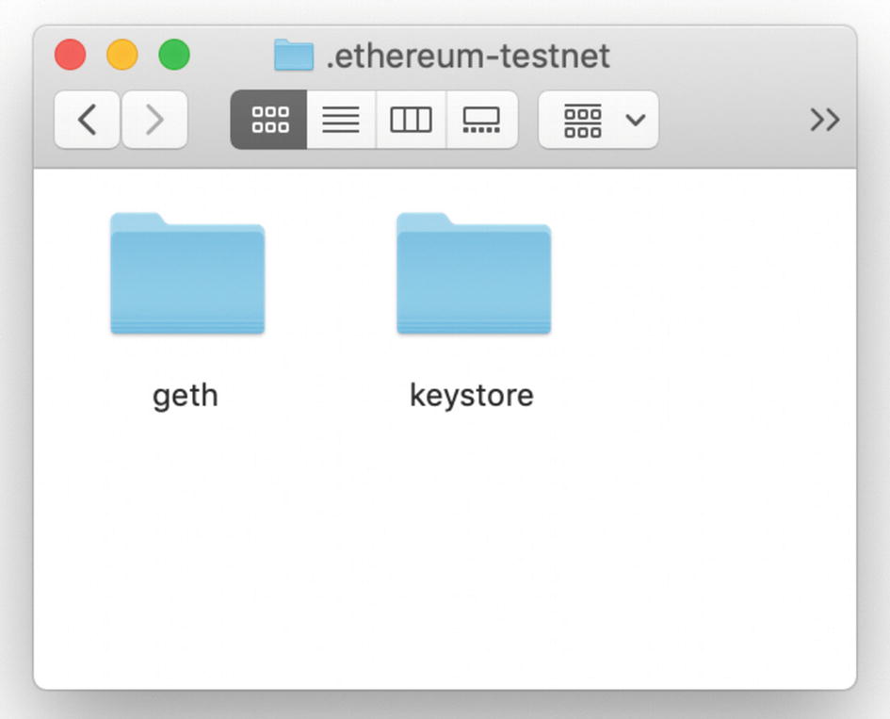Click the .ethereum-testnet window title
This screenshot has height=719, width=890.
468,56
